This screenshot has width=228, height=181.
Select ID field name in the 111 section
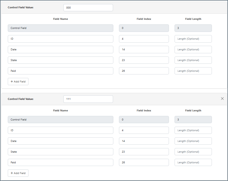coord(60,130)
